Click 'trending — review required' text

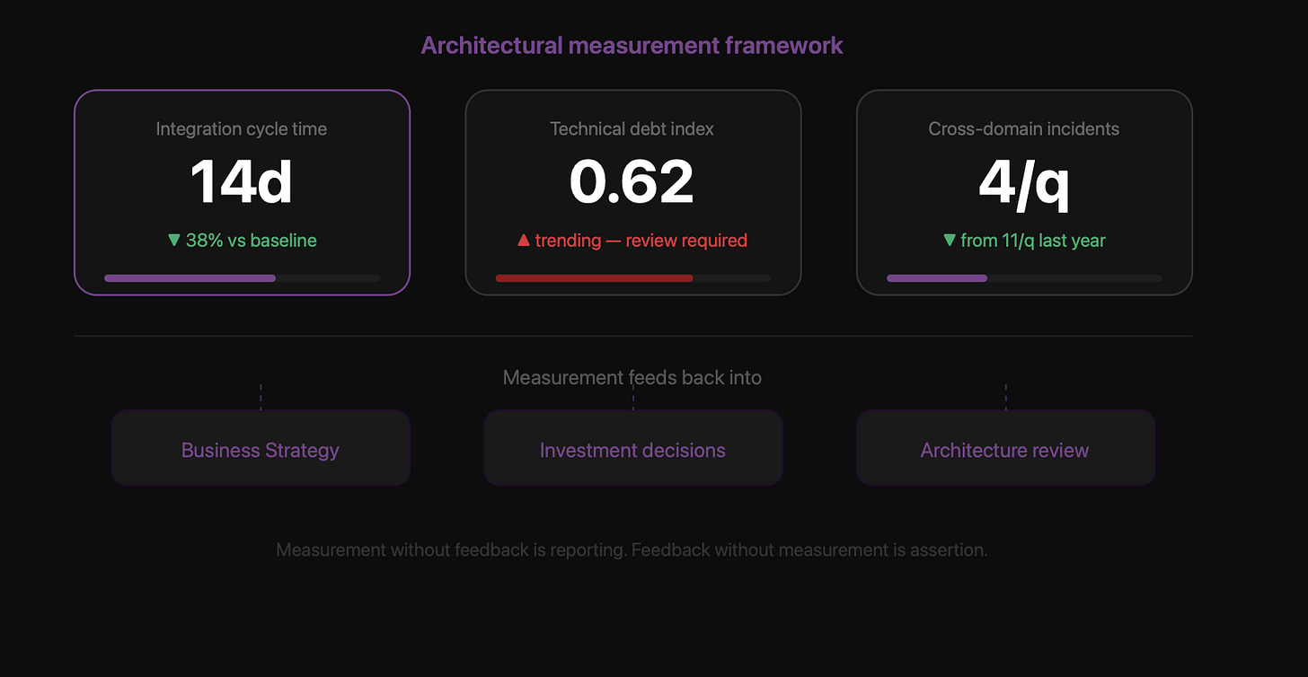[x=641, y=241]
